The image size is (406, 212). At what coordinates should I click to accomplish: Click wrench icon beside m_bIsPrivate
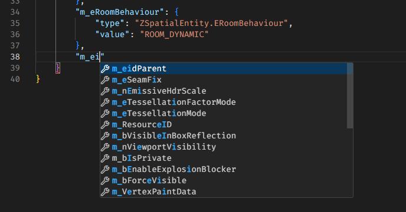(x=105, y=158)
